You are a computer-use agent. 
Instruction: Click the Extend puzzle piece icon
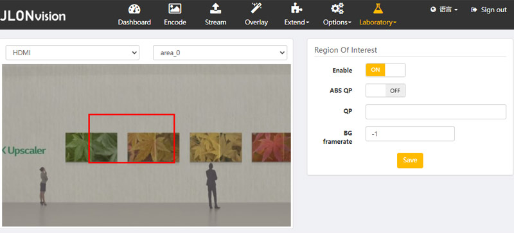297,8
